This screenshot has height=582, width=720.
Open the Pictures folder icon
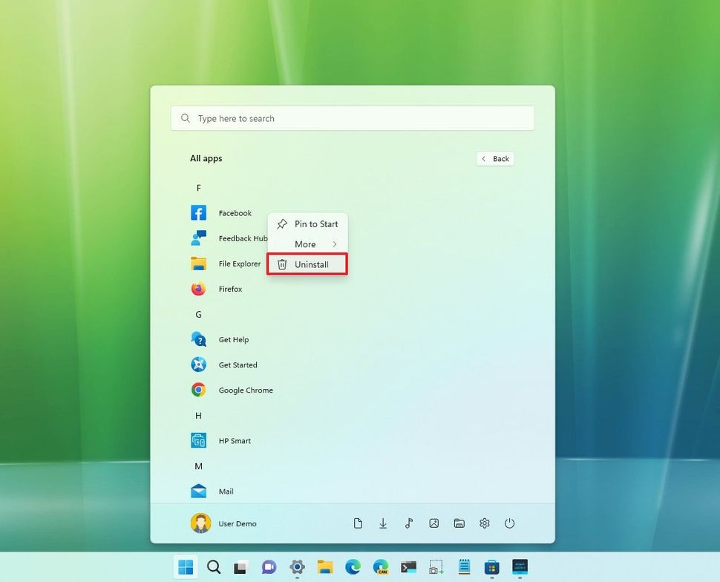click(x=434, y=523)
